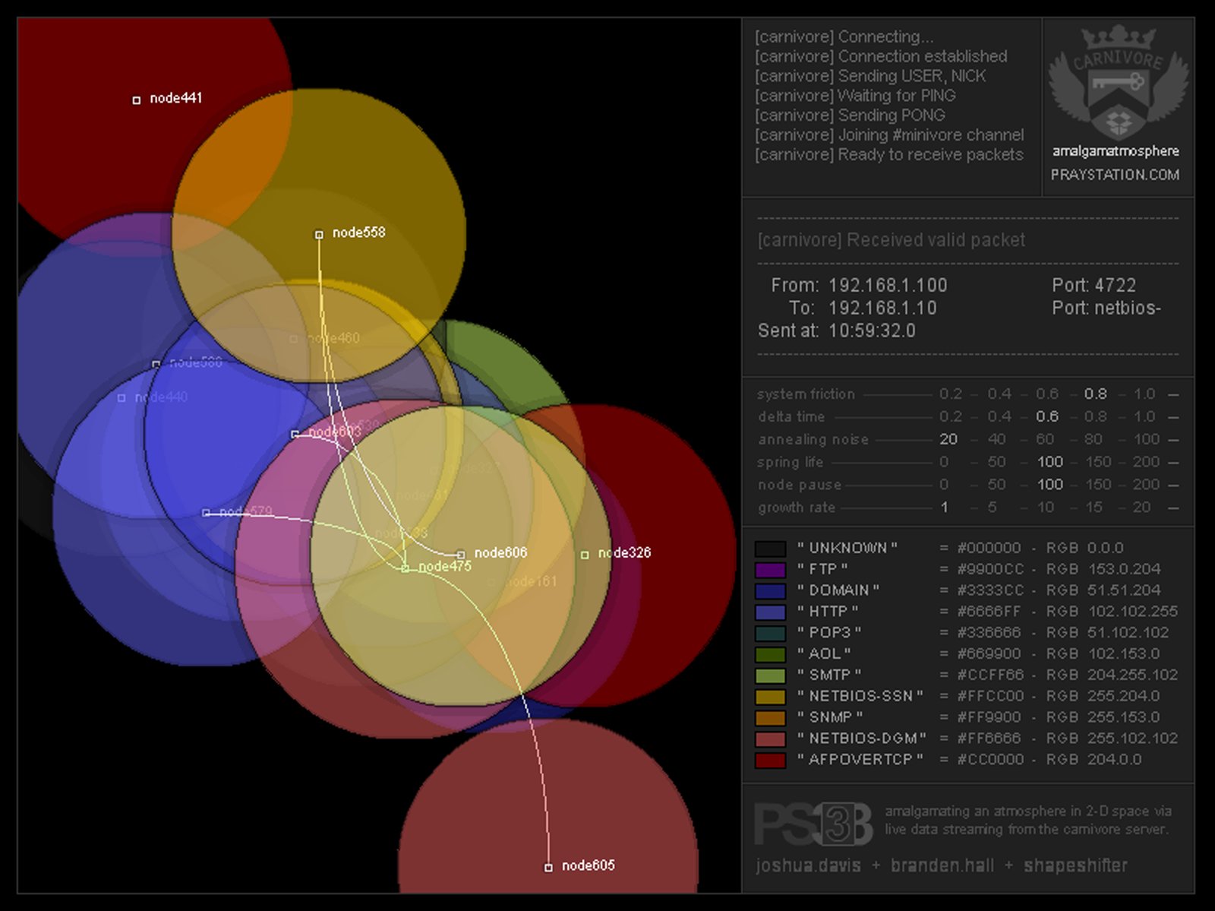The image size is (1215, 911).
Task: Click the POP3 color swatch
Action: coord(770,634)
